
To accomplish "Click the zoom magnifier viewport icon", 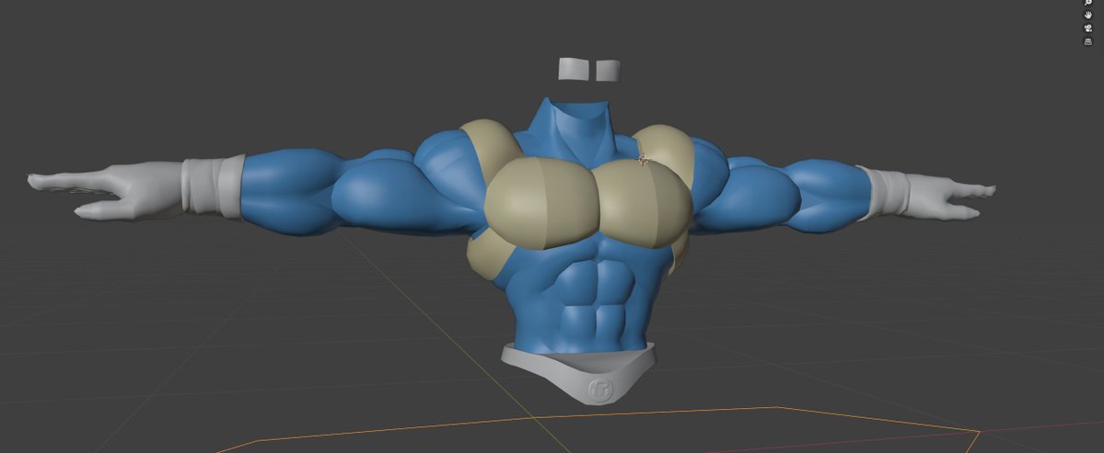I will click(x=1087, y=2).
